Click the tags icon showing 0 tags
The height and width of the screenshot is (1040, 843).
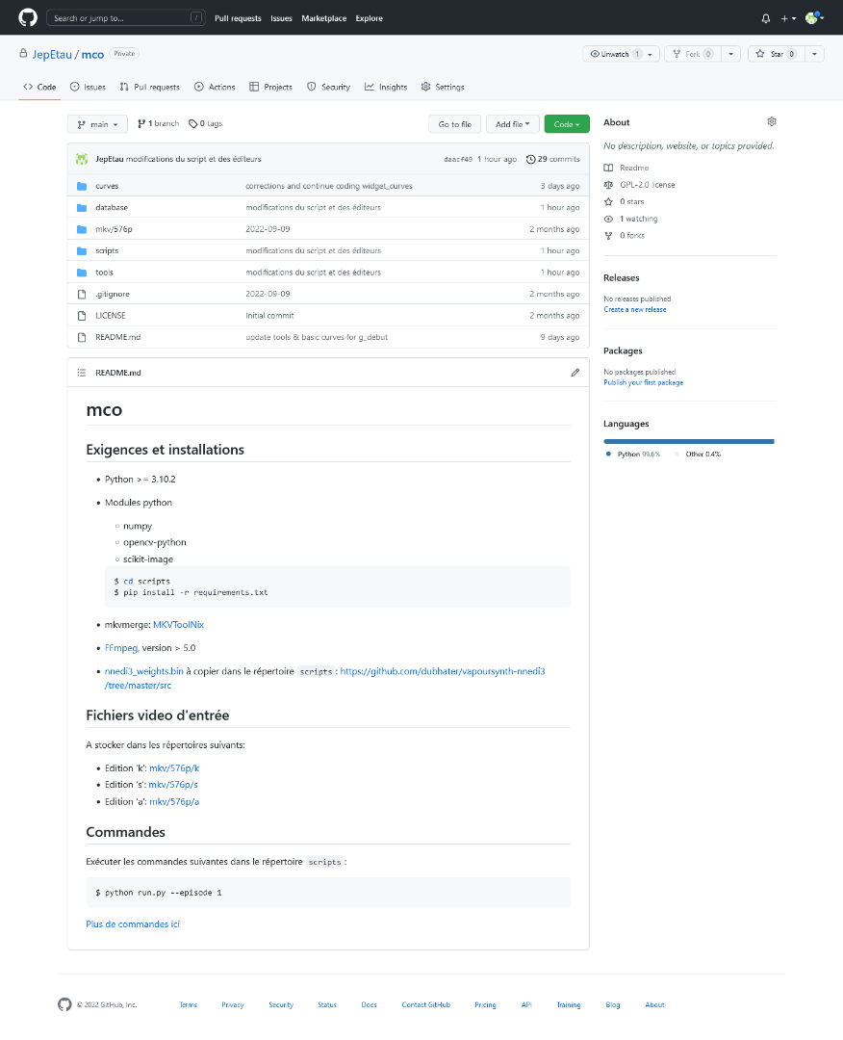coord(192,124)
